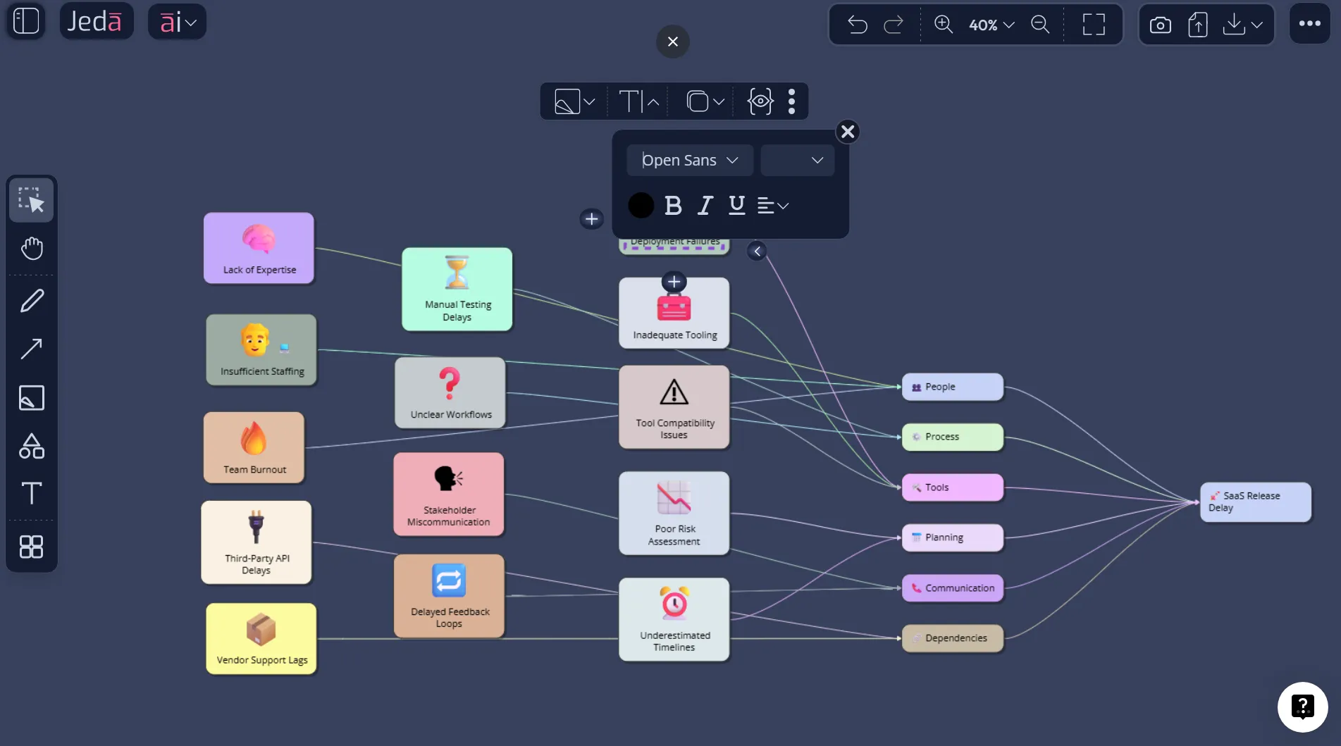The image size is (1341, 746).
Task: Zoom in with the magnifier plus icon
Action: pos(943,24)
